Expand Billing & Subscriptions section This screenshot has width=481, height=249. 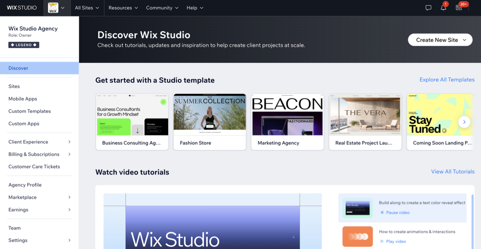point(39,154)
